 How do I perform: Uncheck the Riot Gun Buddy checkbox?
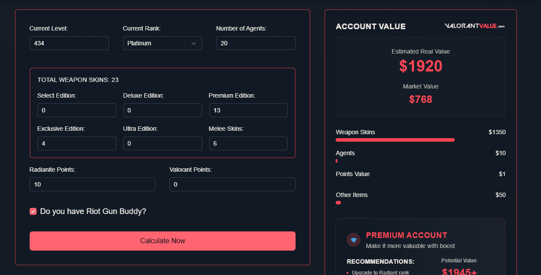click(x=33, y=211)
